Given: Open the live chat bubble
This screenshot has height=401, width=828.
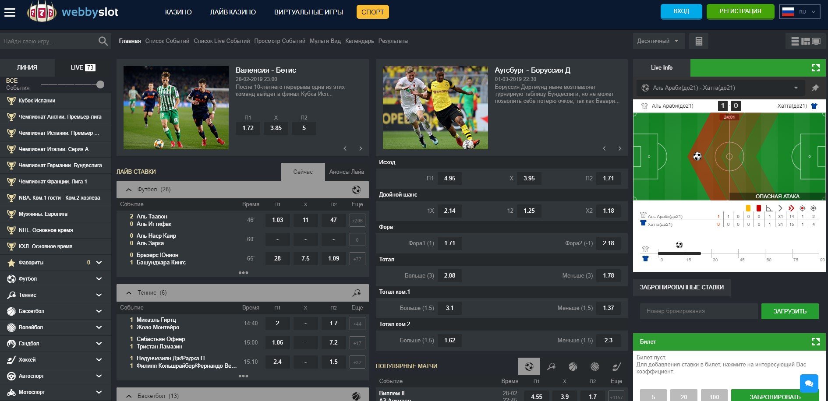Looking at the screenshot, I should pyautogui.click(x=809, y=383).
